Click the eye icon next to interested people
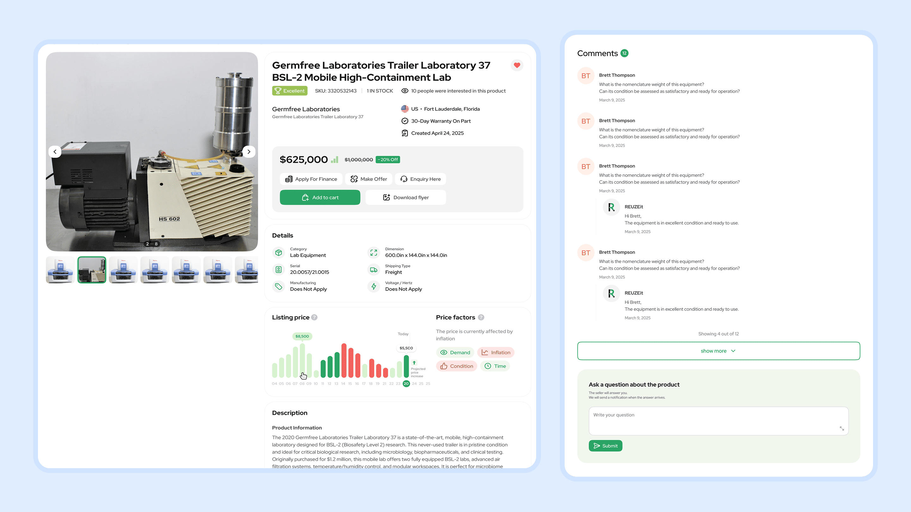 coord(405,91)
